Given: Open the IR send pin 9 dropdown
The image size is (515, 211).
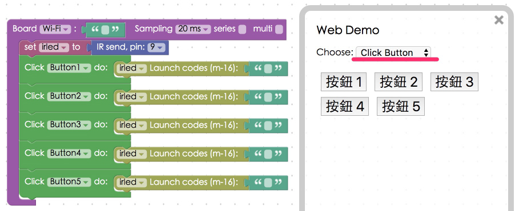Looking at the screenshot, I should (x=156, y=47).
